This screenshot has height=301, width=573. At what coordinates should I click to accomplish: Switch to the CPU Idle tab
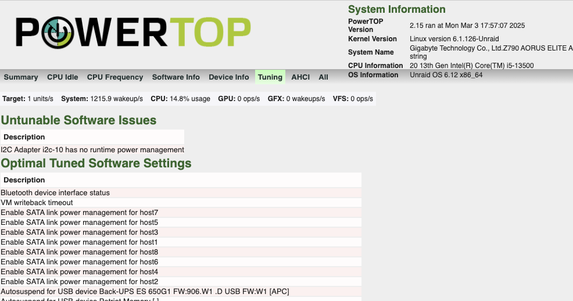[63, 77]
